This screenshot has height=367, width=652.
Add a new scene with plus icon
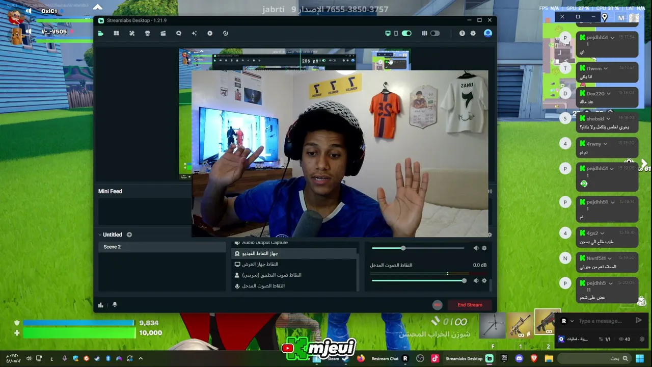[129, 234]
